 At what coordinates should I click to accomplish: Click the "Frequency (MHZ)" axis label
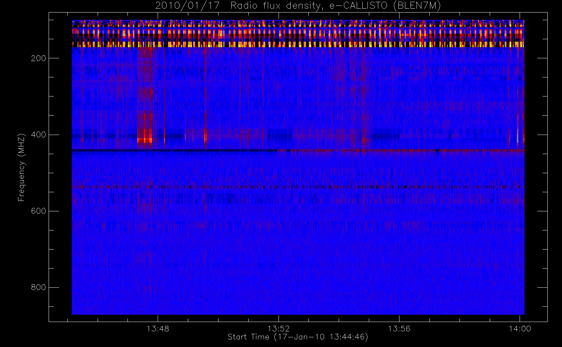coord(22,167)
